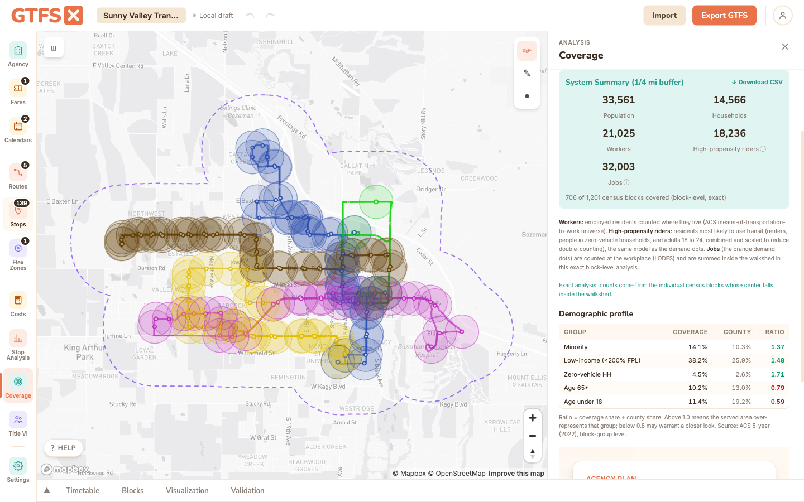Switch to the Blocks tab
The image size is (804, 502).
pos(133,491)
